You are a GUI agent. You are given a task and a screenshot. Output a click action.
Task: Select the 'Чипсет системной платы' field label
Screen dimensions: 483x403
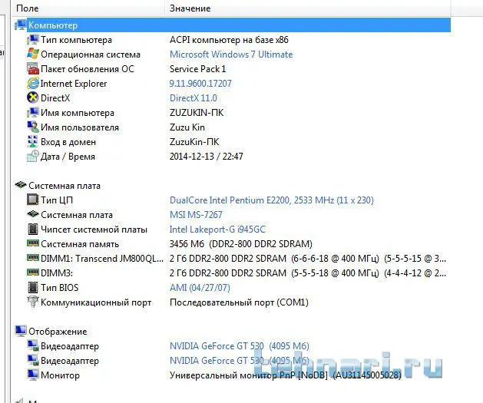click(94, 230)
